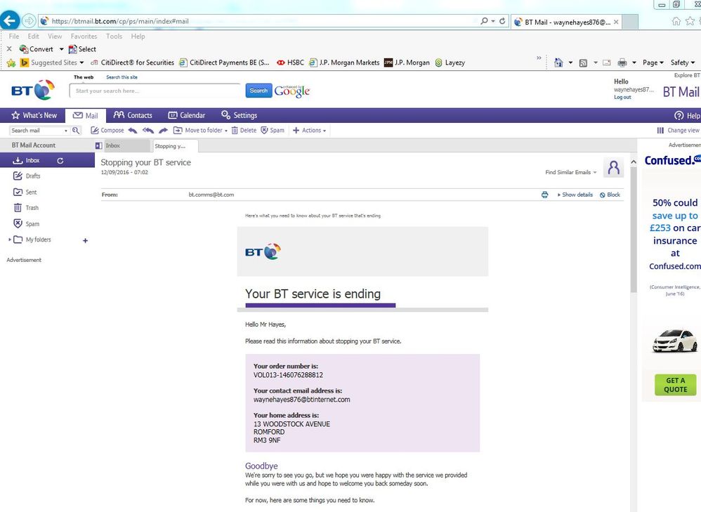Viewport: 701px width, 512px height.
Task: Click the Forward arrow icon
Action: (x=163, y=130)
